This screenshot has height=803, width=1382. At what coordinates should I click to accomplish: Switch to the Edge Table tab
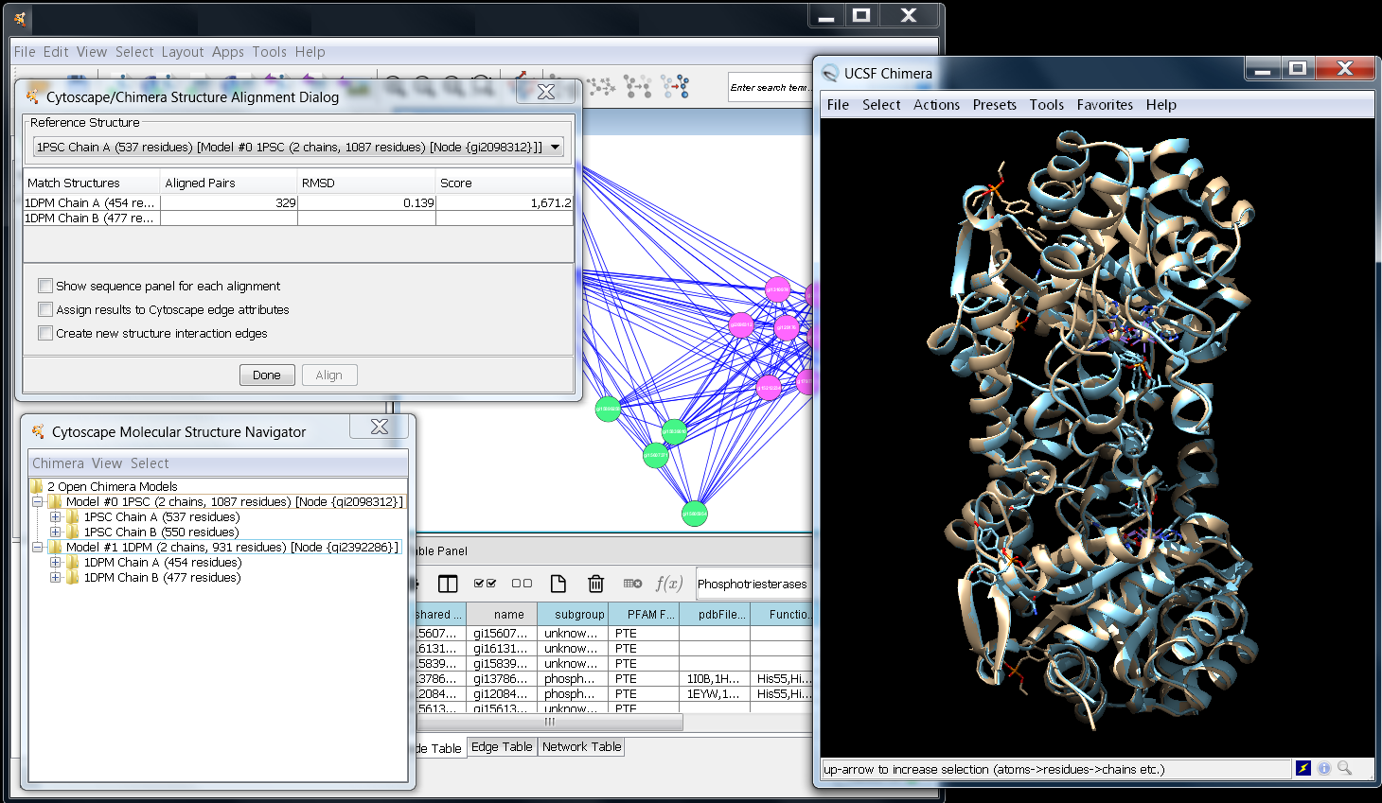pos(502,746)
